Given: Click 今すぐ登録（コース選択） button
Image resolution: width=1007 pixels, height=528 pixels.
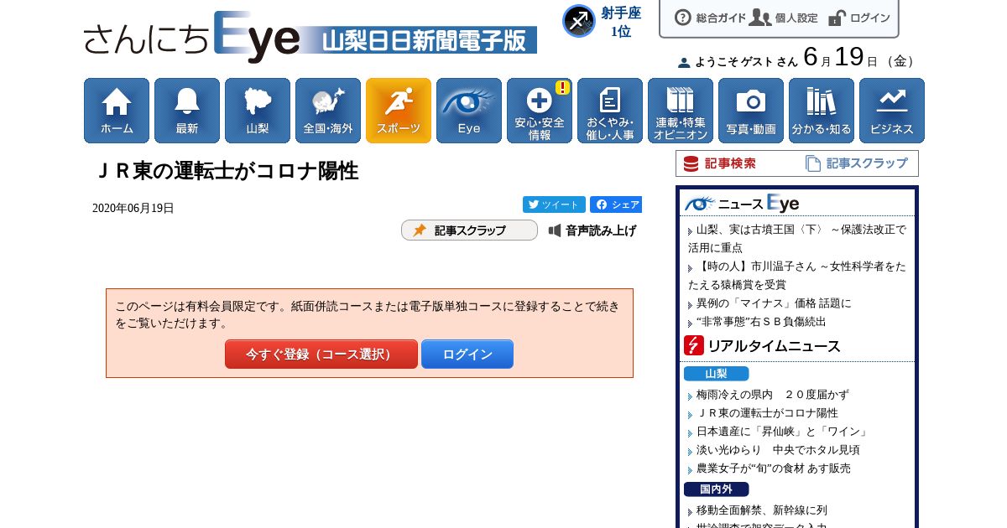Looking at the screenshot, I should pyautogui.click(x=321, y=355).
